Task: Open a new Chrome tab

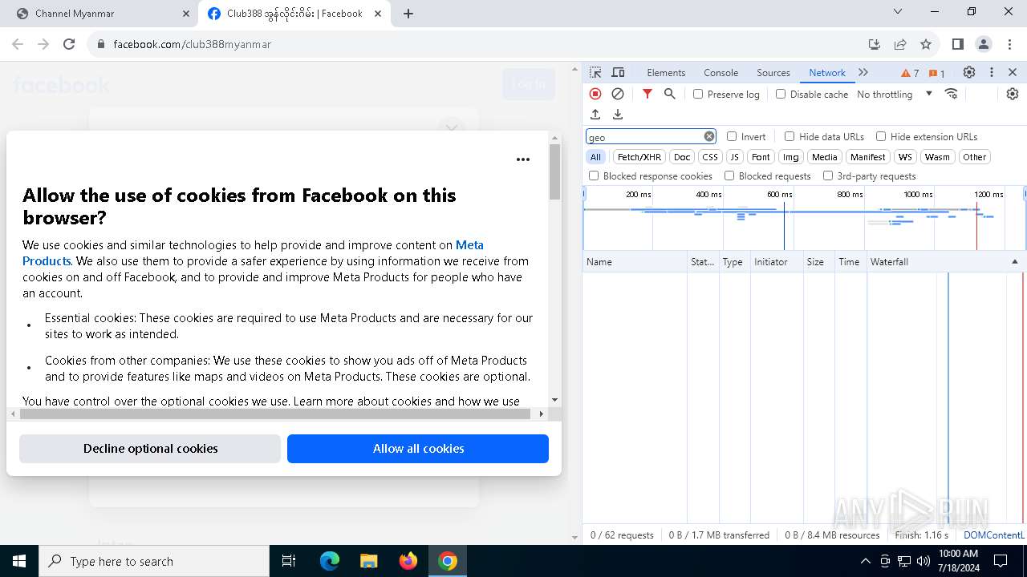Action: click(x=408, y=14)
